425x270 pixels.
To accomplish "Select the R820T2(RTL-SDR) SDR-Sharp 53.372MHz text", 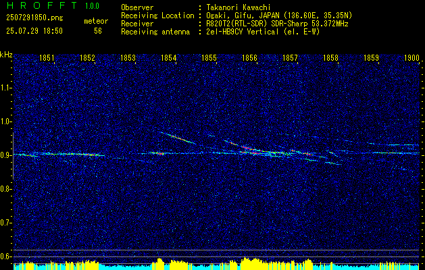I will point(277,24).
